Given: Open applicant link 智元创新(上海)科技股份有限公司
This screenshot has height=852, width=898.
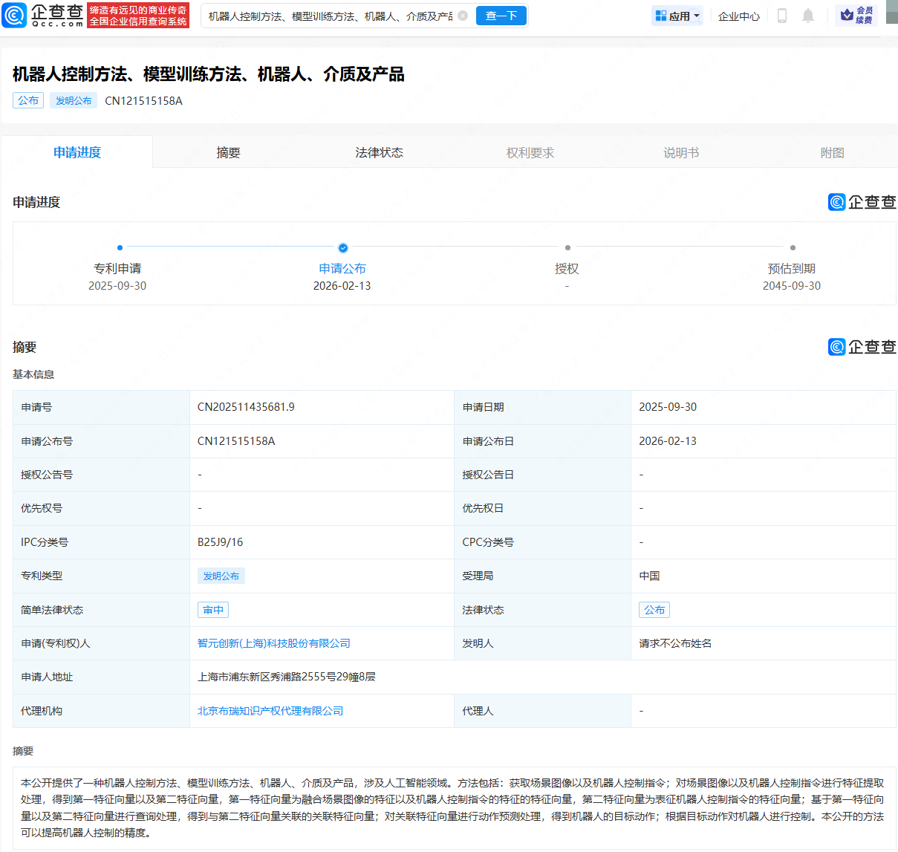Looking at the screenshot, I should [273, 643].
